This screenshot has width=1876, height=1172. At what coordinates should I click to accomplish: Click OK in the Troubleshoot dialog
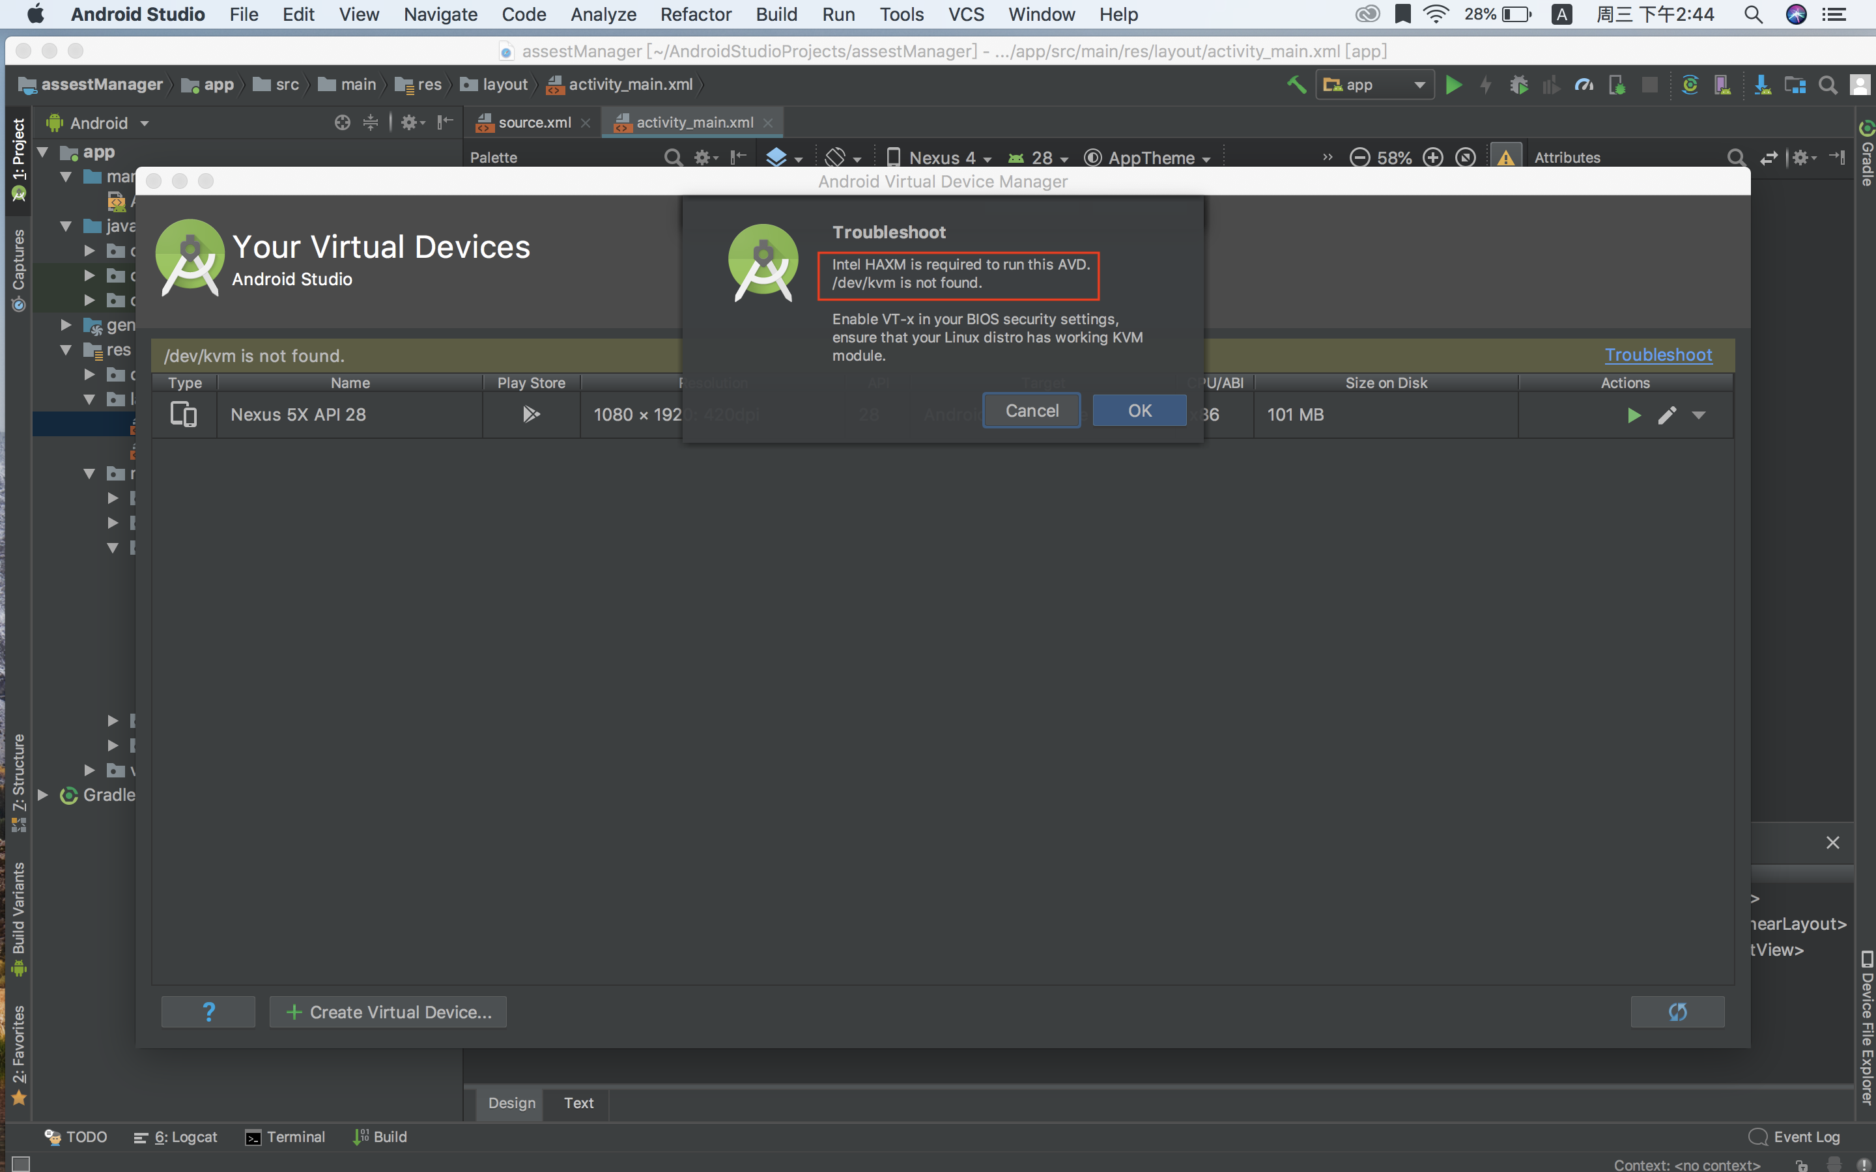pyautogui.click(x=1139, y=411)
